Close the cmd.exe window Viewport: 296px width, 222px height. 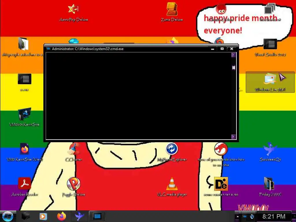tap(232, 49)
